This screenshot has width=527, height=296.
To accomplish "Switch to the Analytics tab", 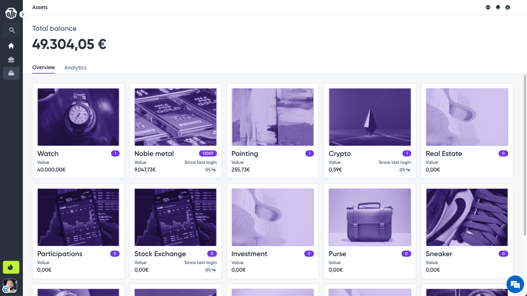I will [76, 68].
